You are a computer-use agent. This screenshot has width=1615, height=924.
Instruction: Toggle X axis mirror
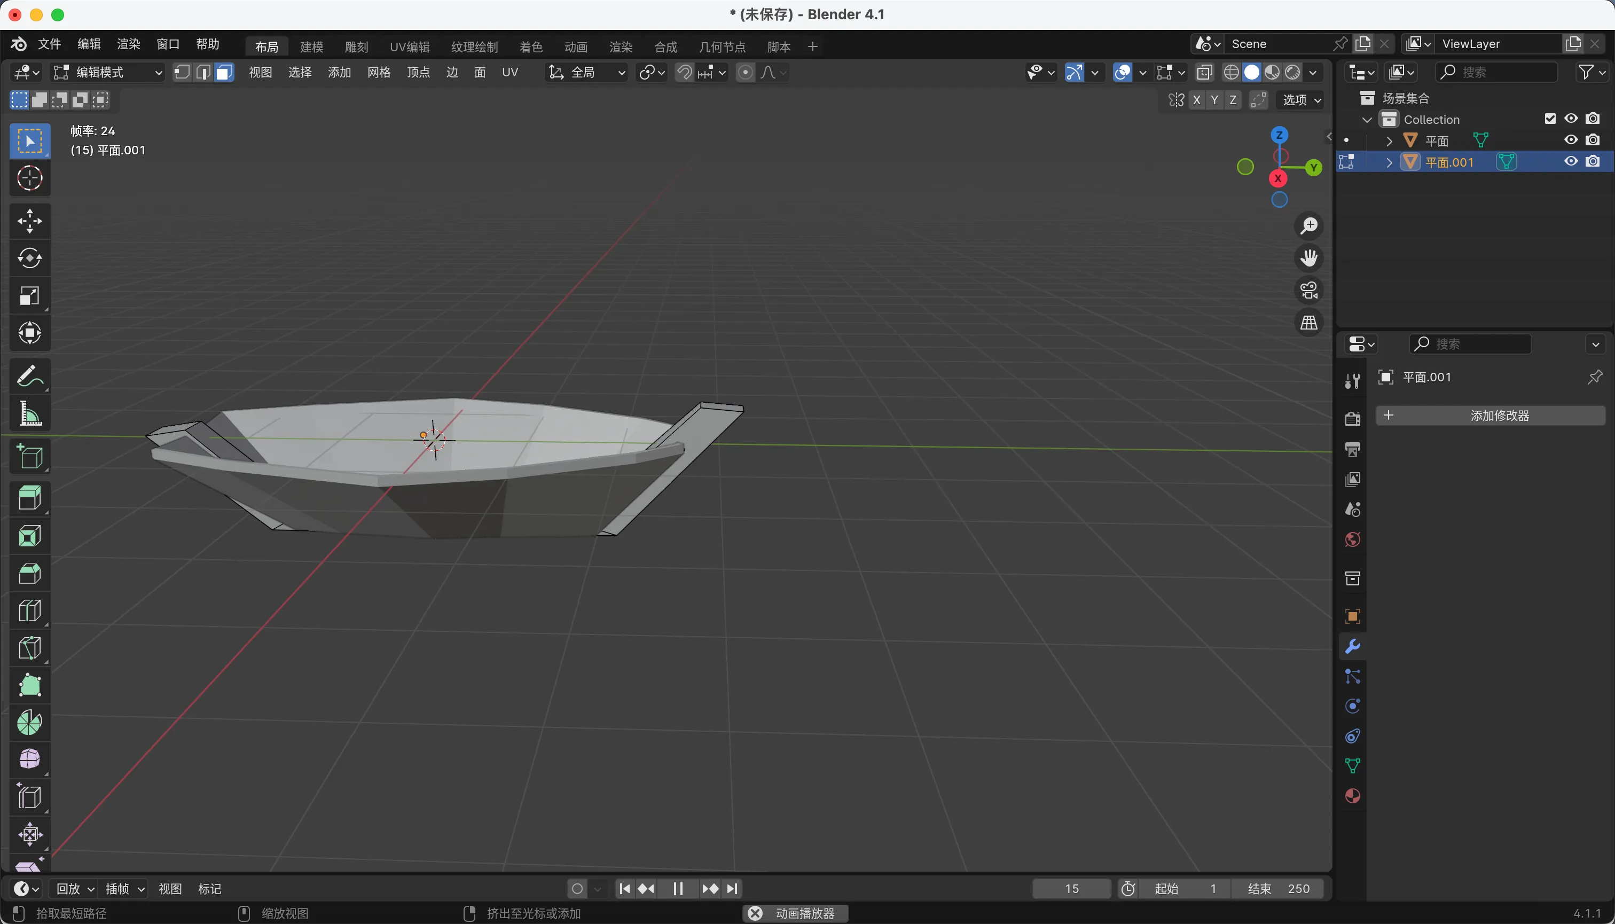click(x=1196, y=100)
